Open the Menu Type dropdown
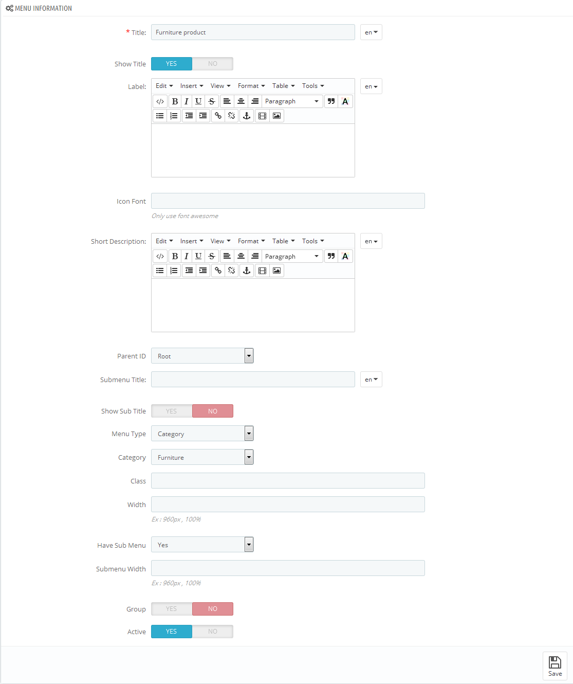The width and height of the screenshot is (573, 684). click(202, 434)
